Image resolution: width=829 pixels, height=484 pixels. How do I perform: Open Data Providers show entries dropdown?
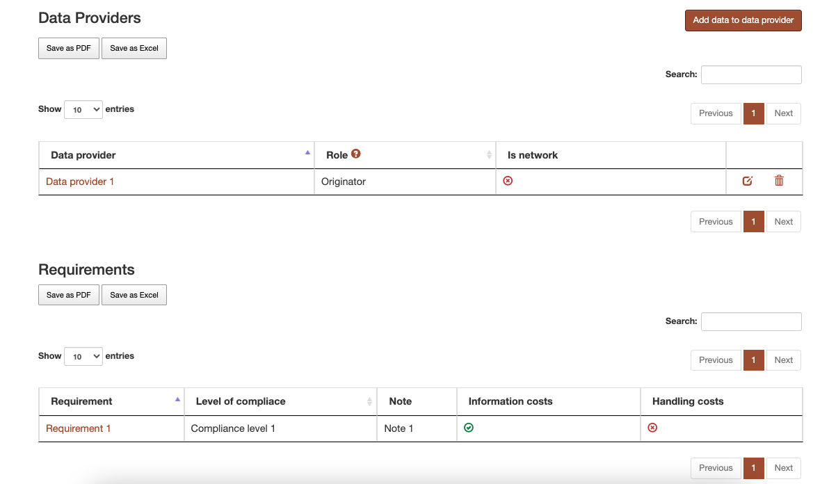pyautogui.click(x=83, y=109)
